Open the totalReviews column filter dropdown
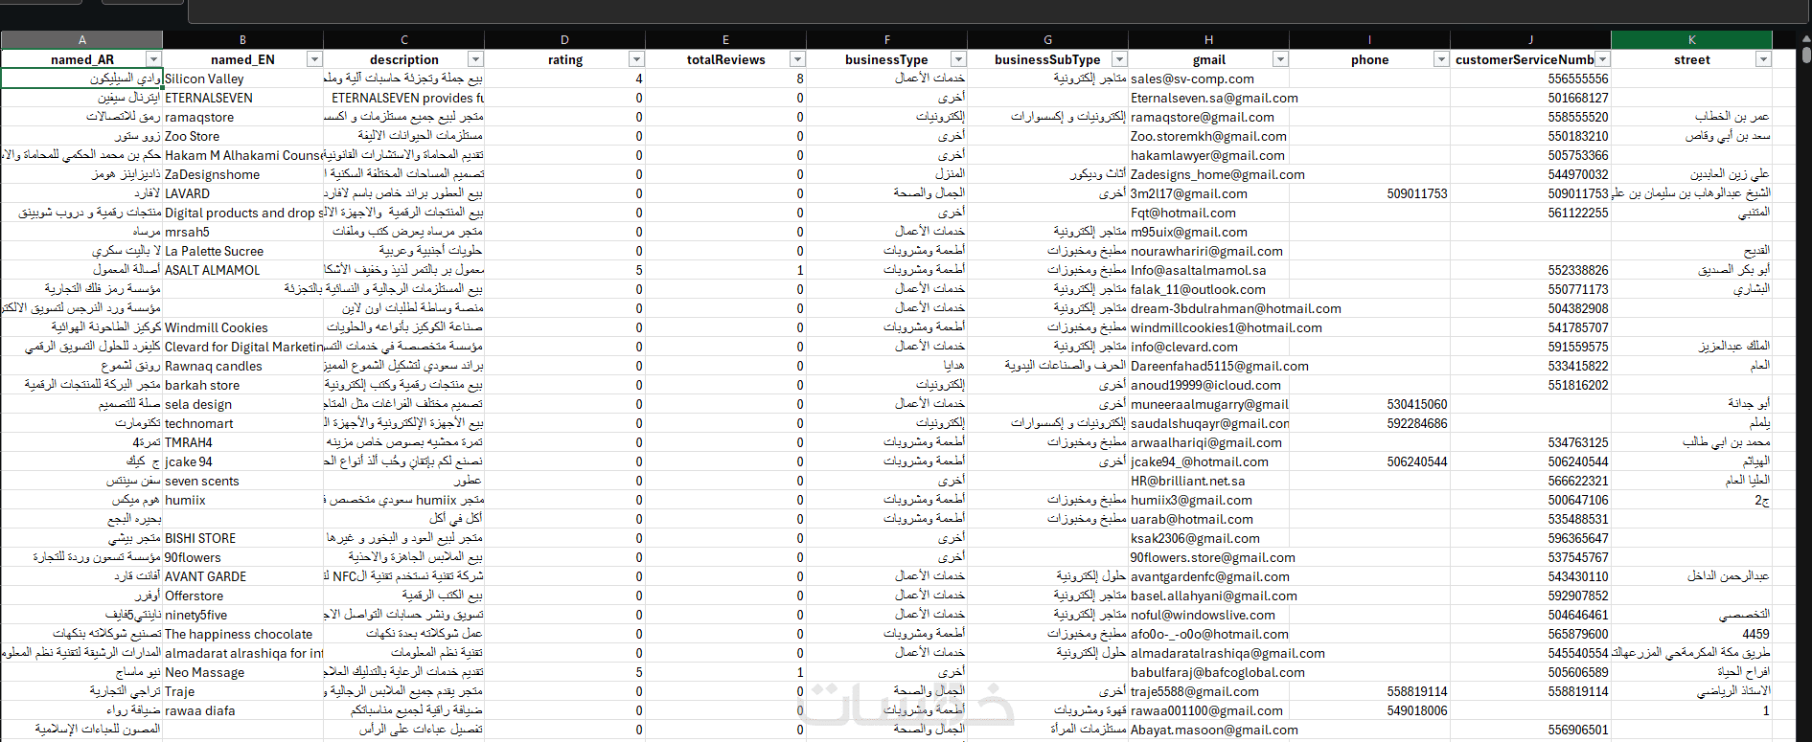This screenshot has width=1812, height=742. (x=797, y=59)
